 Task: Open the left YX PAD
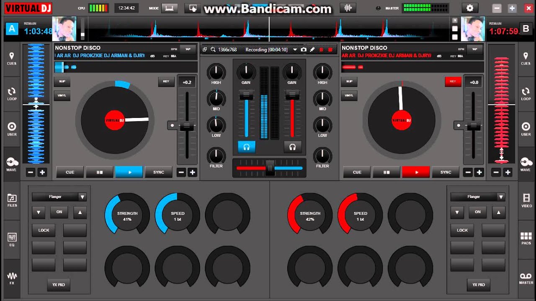pyautogui.click(x=59, y=285)
